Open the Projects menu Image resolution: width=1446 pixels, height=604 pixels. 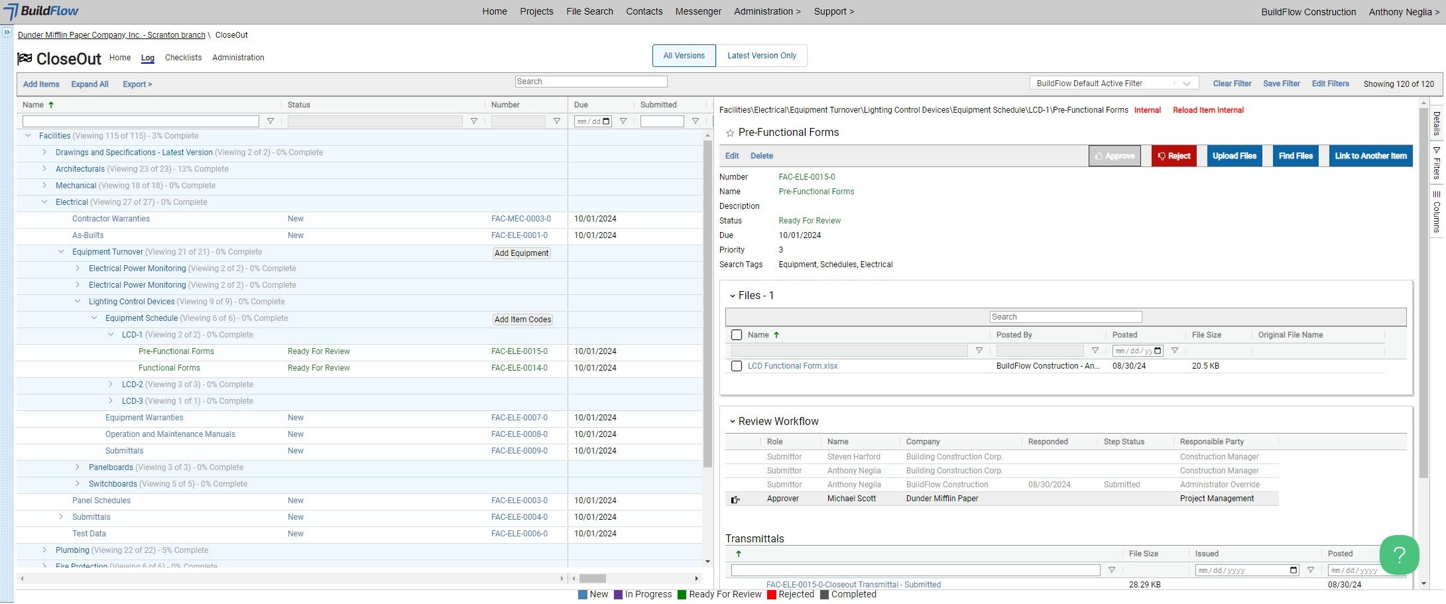(536, 11)
